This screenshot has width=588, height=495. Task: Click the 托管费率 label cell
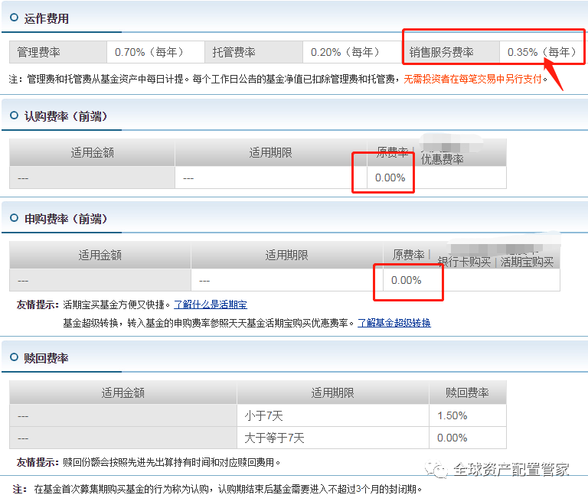point(253,52)
